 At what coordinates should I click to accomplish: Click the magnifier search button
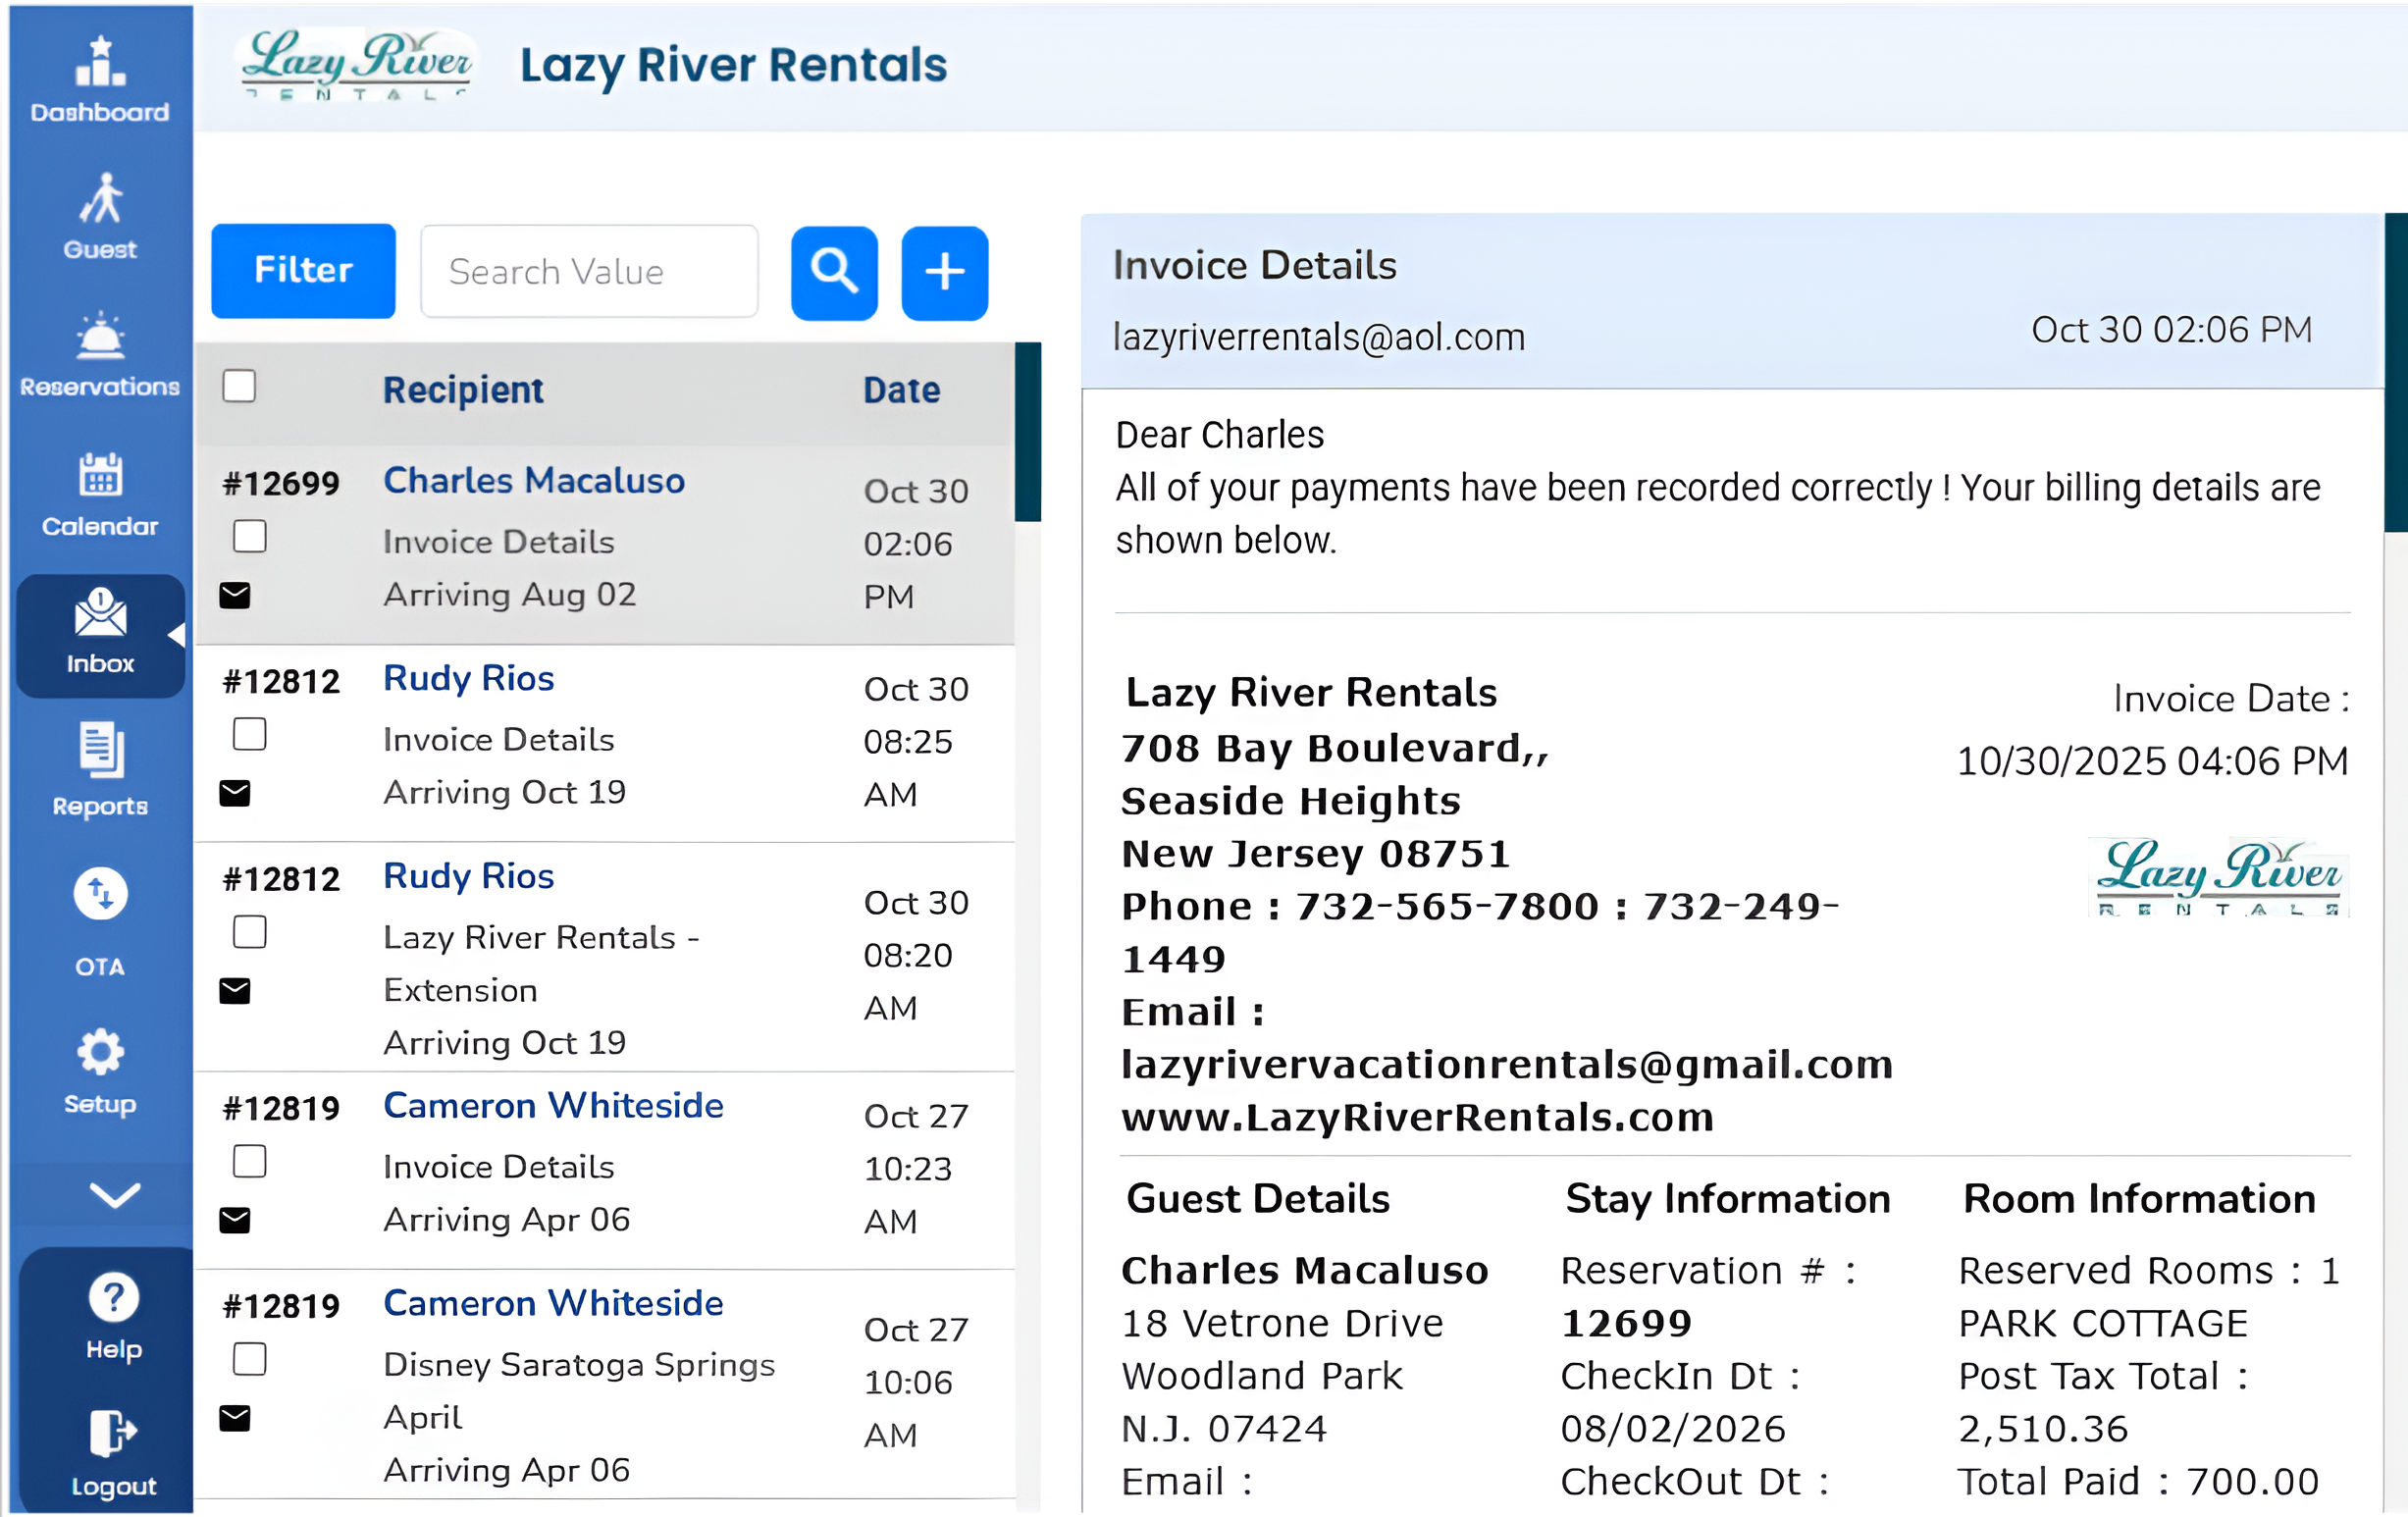[x=833, y=272]
